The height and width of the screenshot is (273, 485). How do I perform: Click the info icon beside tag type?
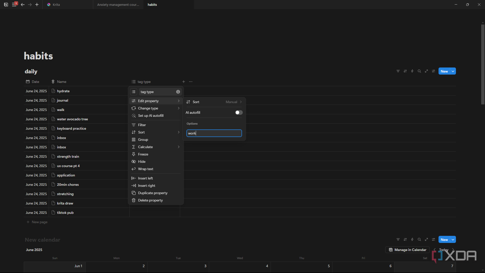[x=178, y=92]
